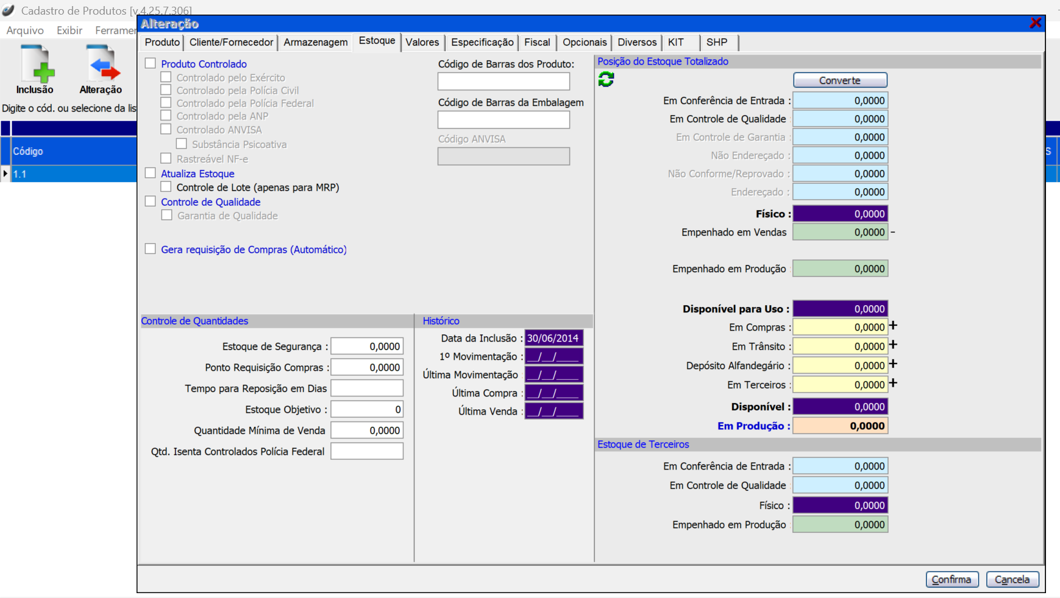This screenshot has height=598, width=1060.
Task: Click the Estoque de Segurança field
Action: (x=366, y=346)
